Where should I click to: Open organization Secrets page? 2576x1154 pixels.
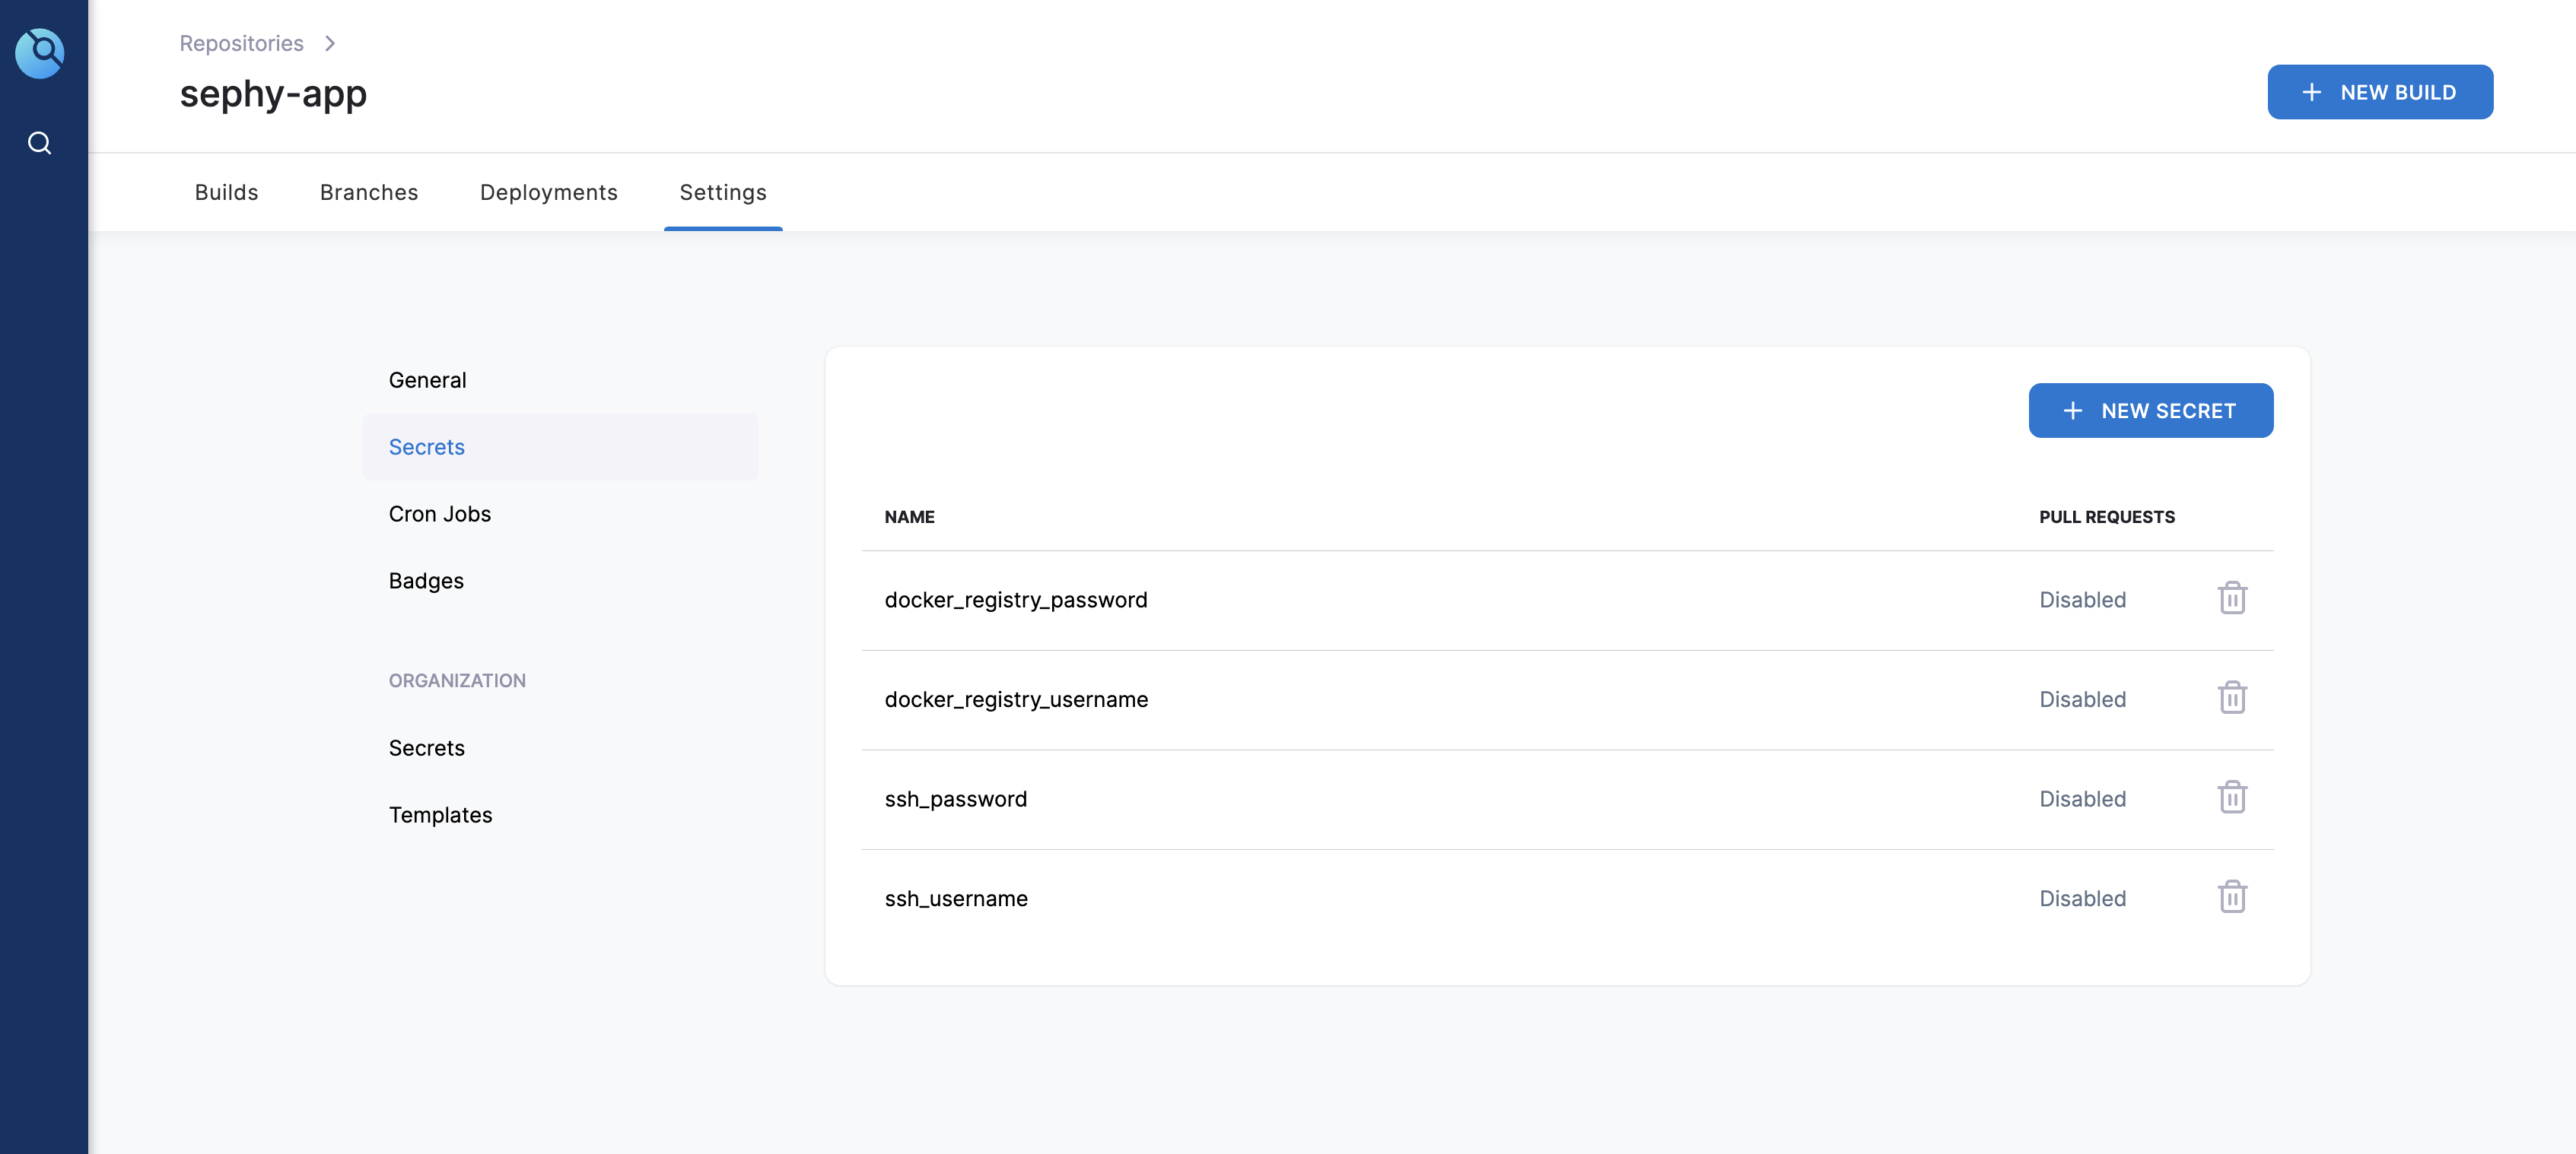tap(560, 748)
